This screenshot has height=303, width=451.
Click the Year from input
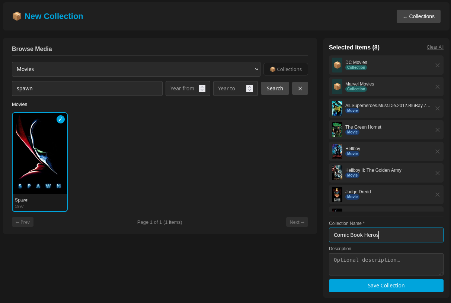click(x=188, y=88)
